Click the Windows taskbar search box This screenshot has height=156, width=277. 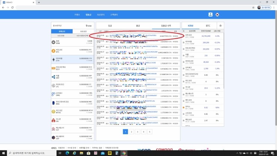point(32,153)
